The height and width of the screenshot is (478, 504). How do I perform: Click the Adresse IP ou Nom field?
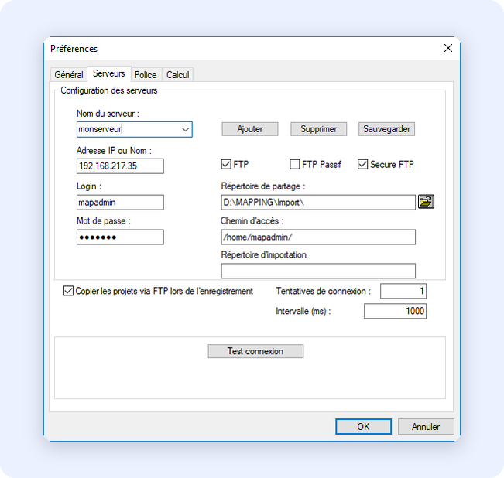(120, 166)
